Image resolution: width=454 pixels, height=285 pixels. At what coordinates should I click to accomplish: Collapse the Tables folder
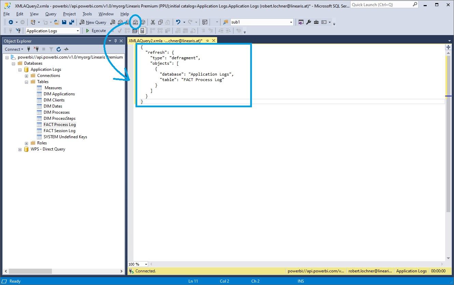pyautogui.click(x=27, y=81)
